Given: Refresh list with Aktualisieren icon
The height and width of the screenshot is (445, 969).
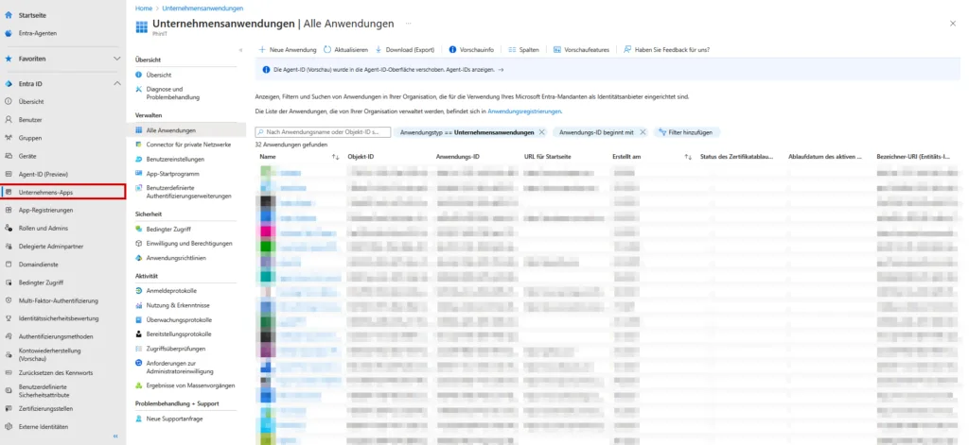Looking at the screenshot, I should (327, 49).
